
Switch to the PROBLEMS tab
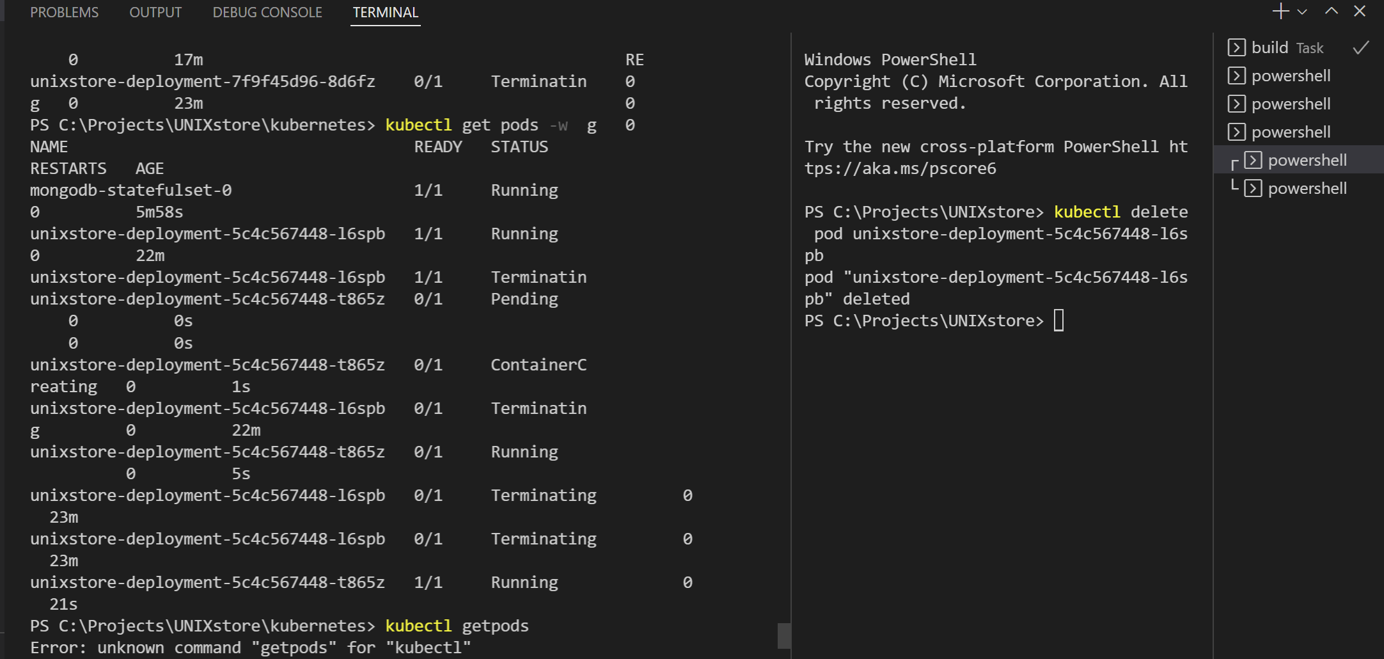pyautogui.click(x=65, y=13)
